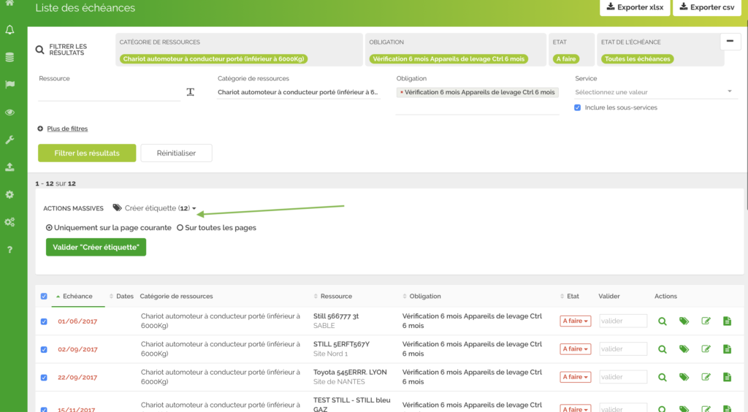This screenshot has height=412, width=748.
Task: Click the Ressource filter input field
Action: 108,93
